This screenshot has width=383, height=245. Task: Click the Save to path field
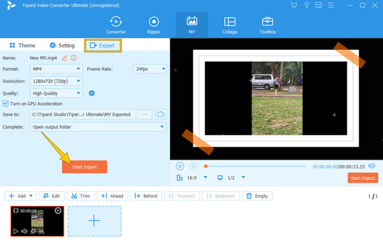82,114
